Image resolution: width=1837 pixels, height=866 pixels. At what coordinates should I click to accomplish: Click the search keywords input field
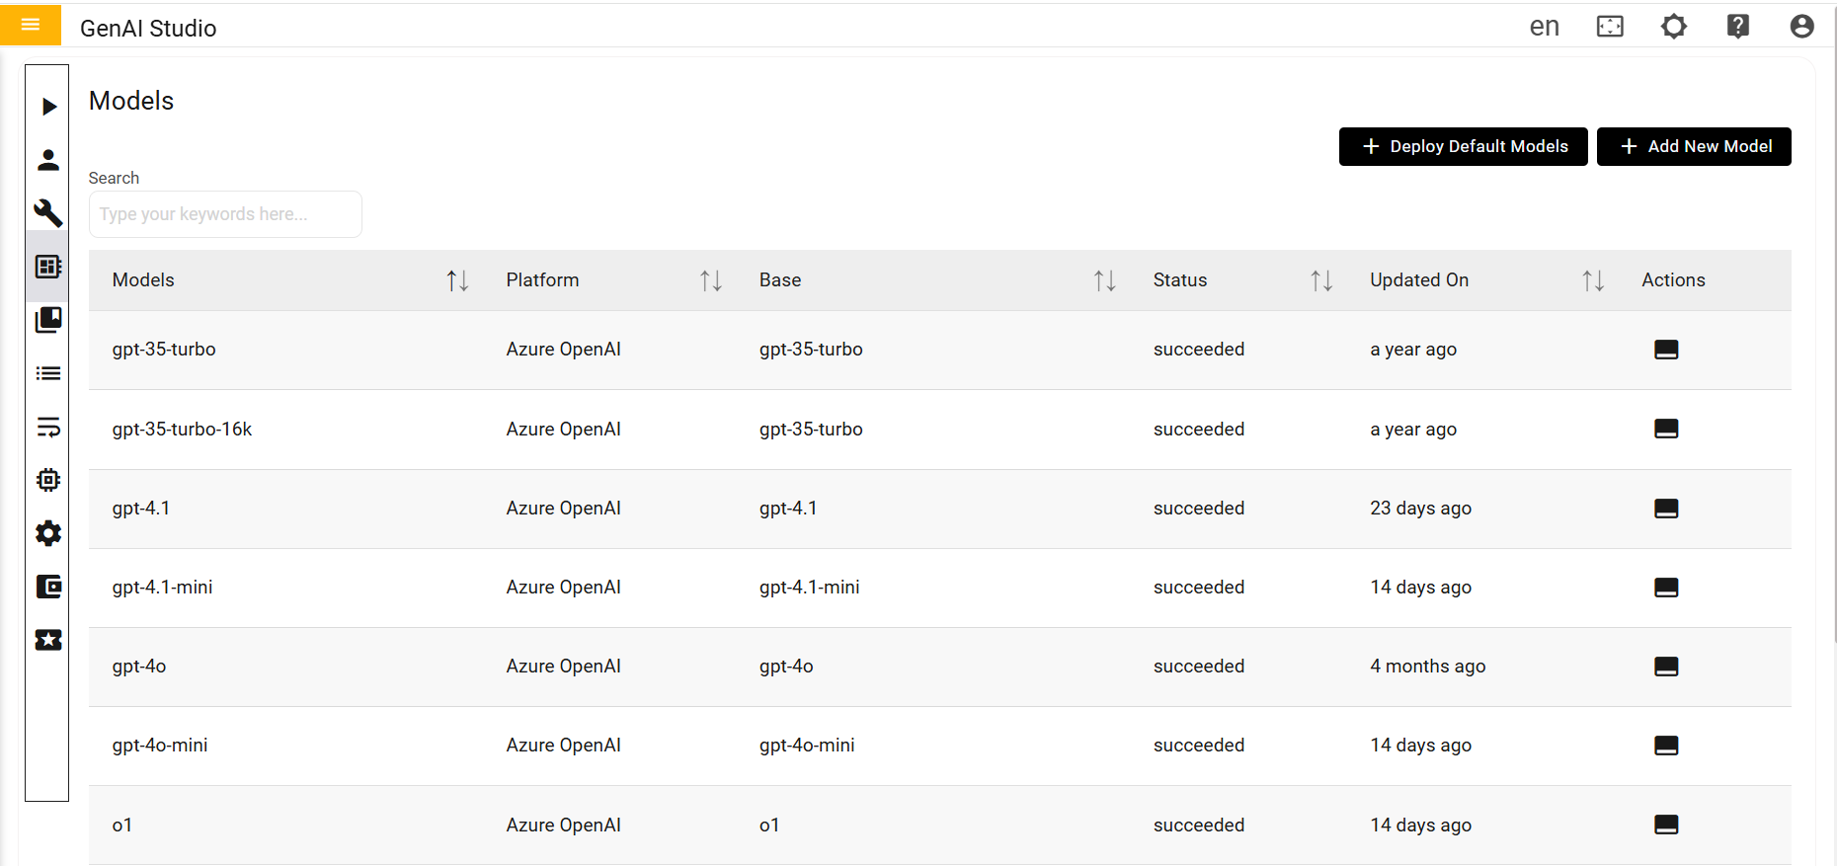[225, 214]
